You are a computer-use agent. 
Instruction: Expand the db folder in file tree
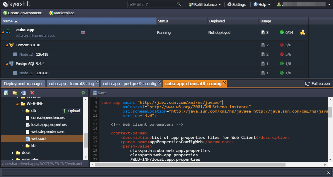pos(22,111)
